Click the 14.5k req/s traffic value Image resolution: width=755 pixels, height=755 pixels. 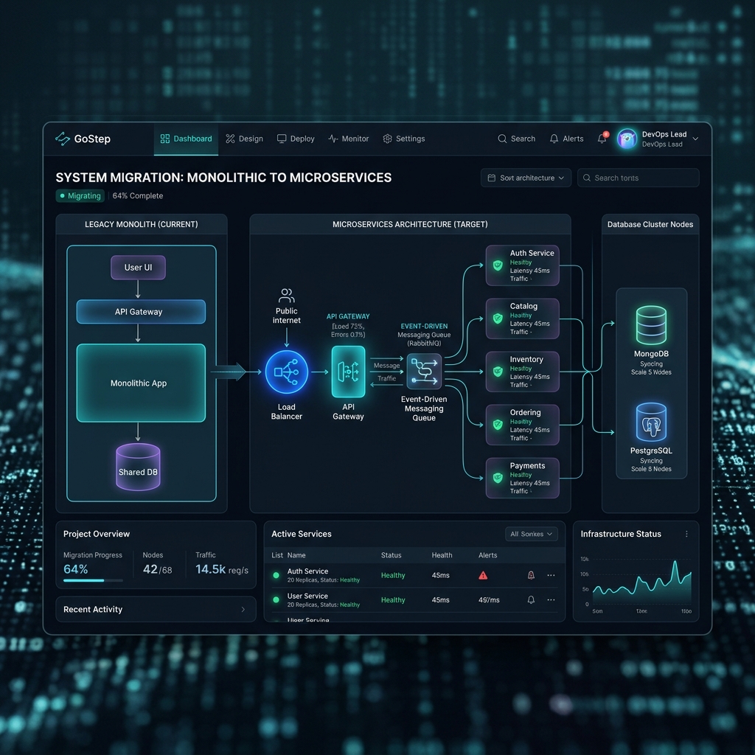point(222,570)
